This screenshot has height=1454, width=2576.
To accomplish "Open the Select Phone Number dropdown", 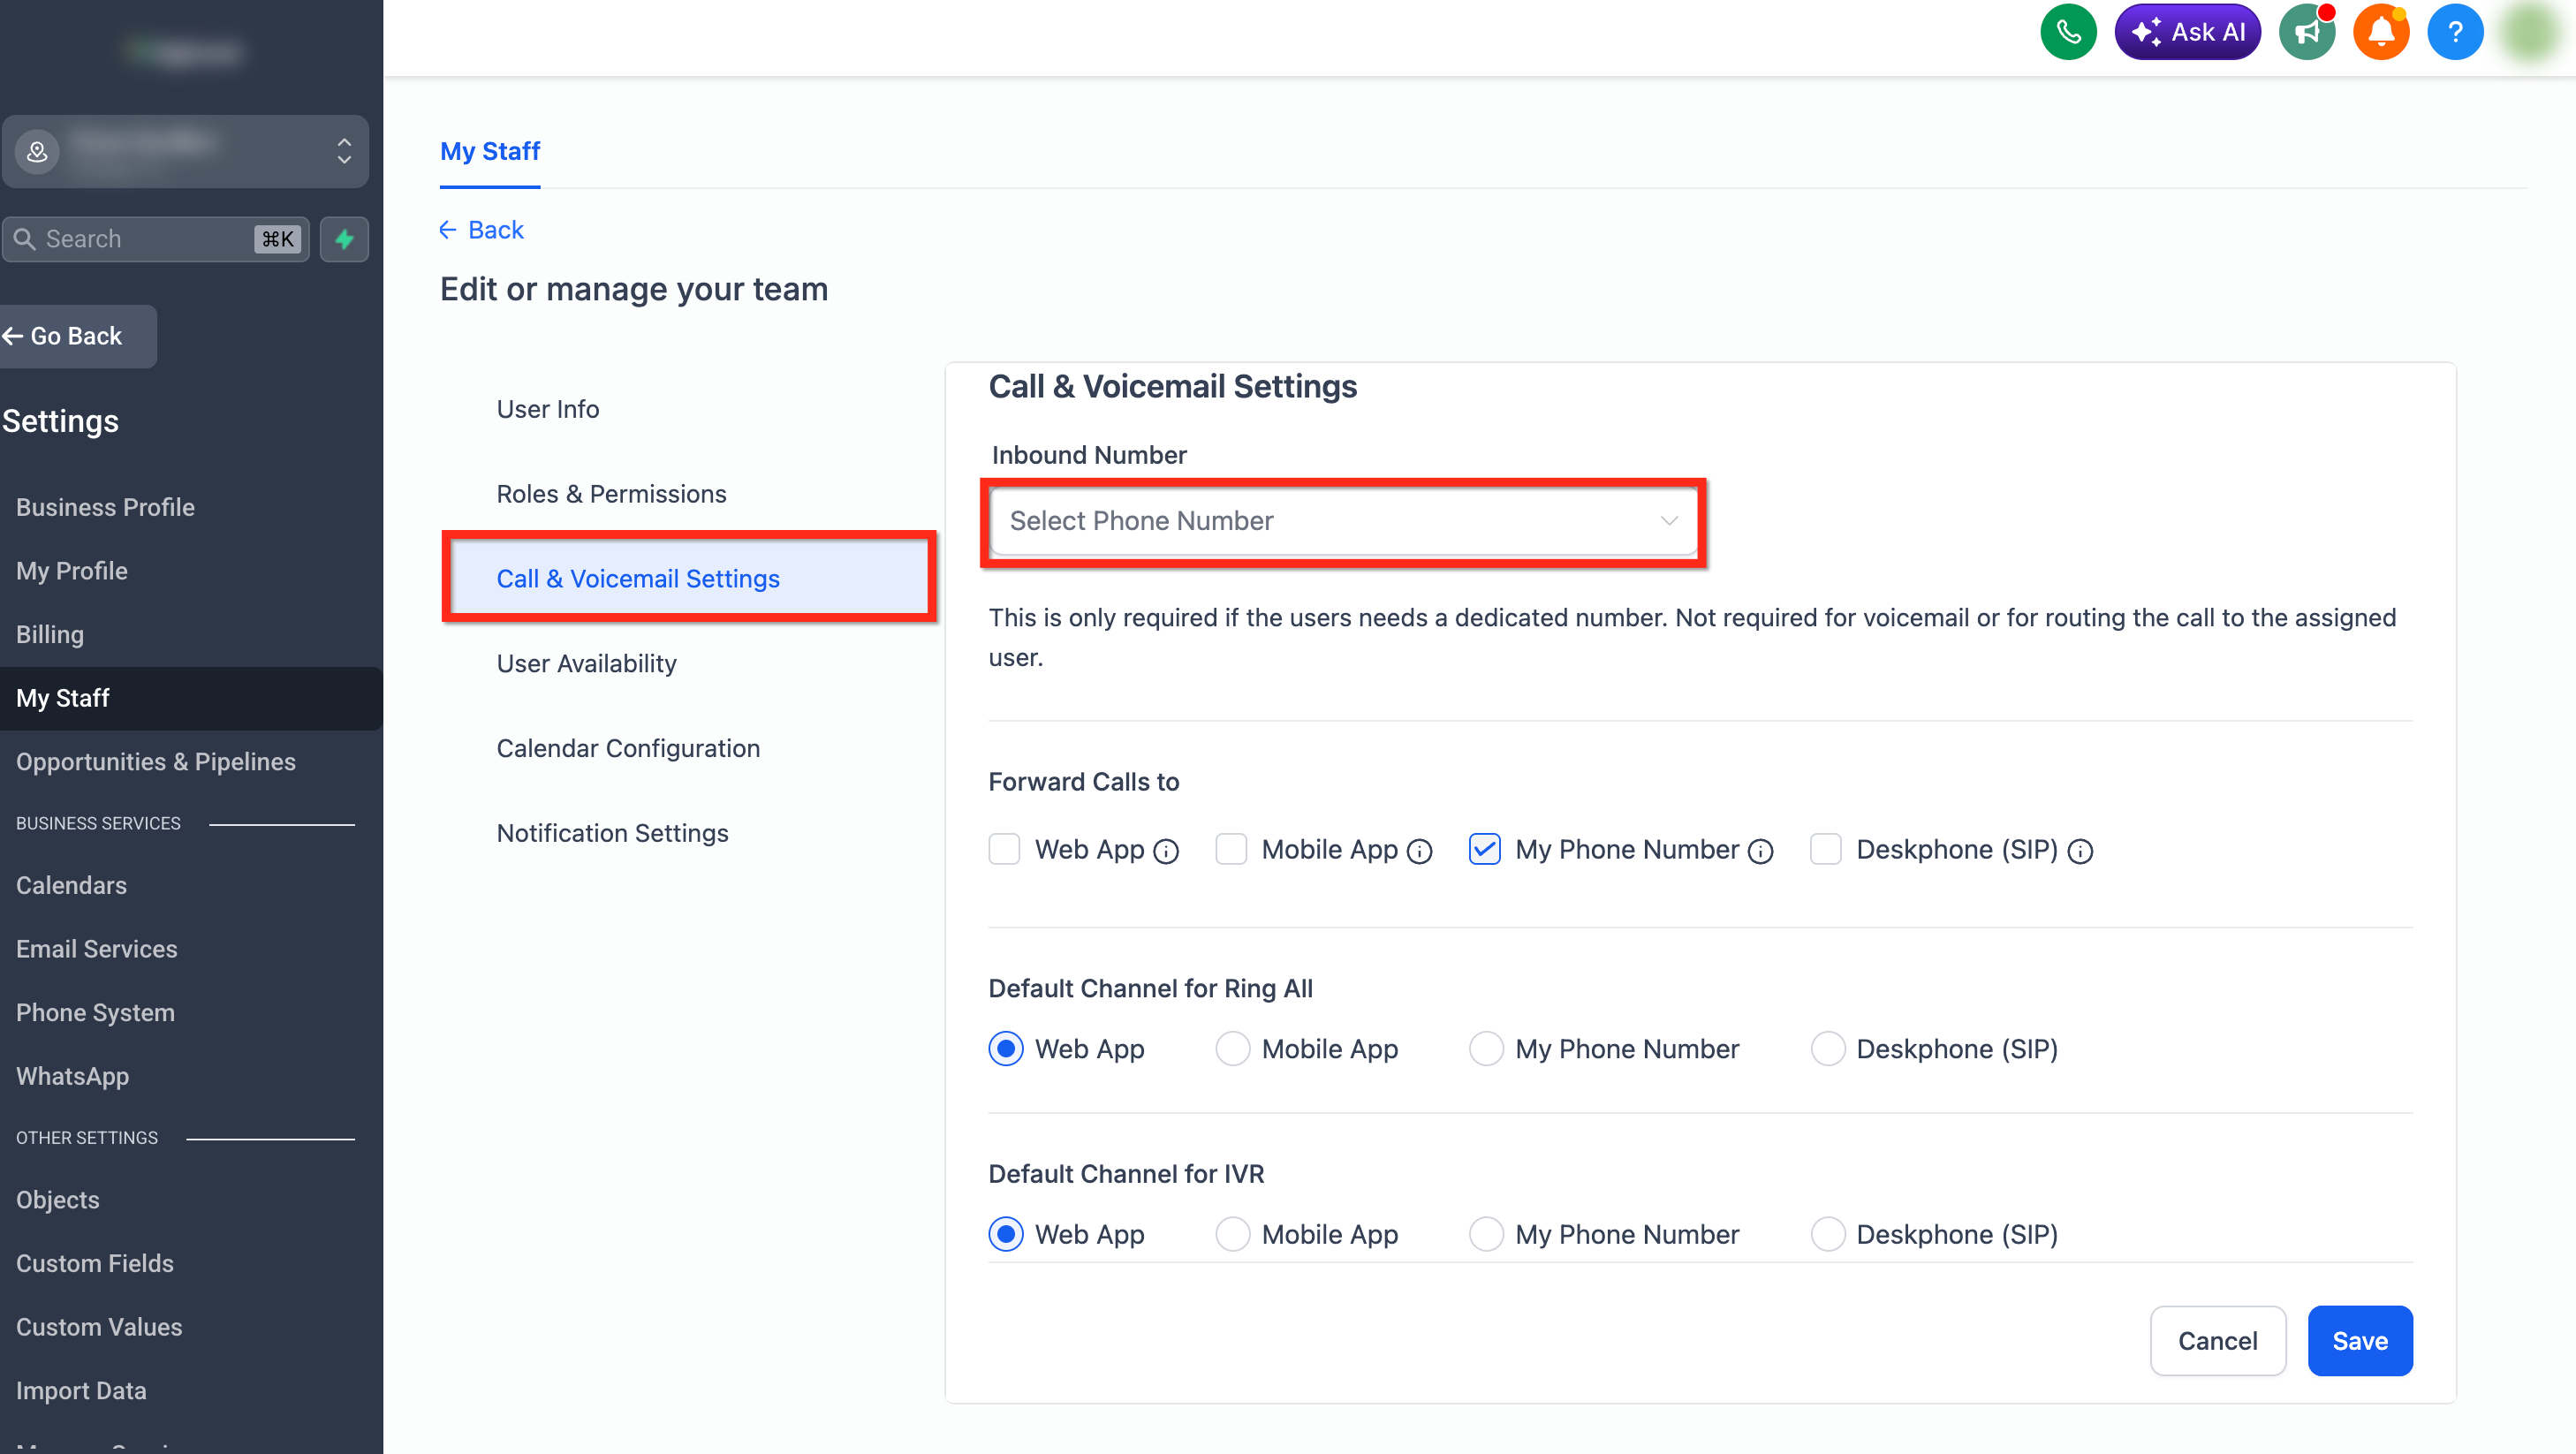I will pyautogui.click(x=1343, y=521).
